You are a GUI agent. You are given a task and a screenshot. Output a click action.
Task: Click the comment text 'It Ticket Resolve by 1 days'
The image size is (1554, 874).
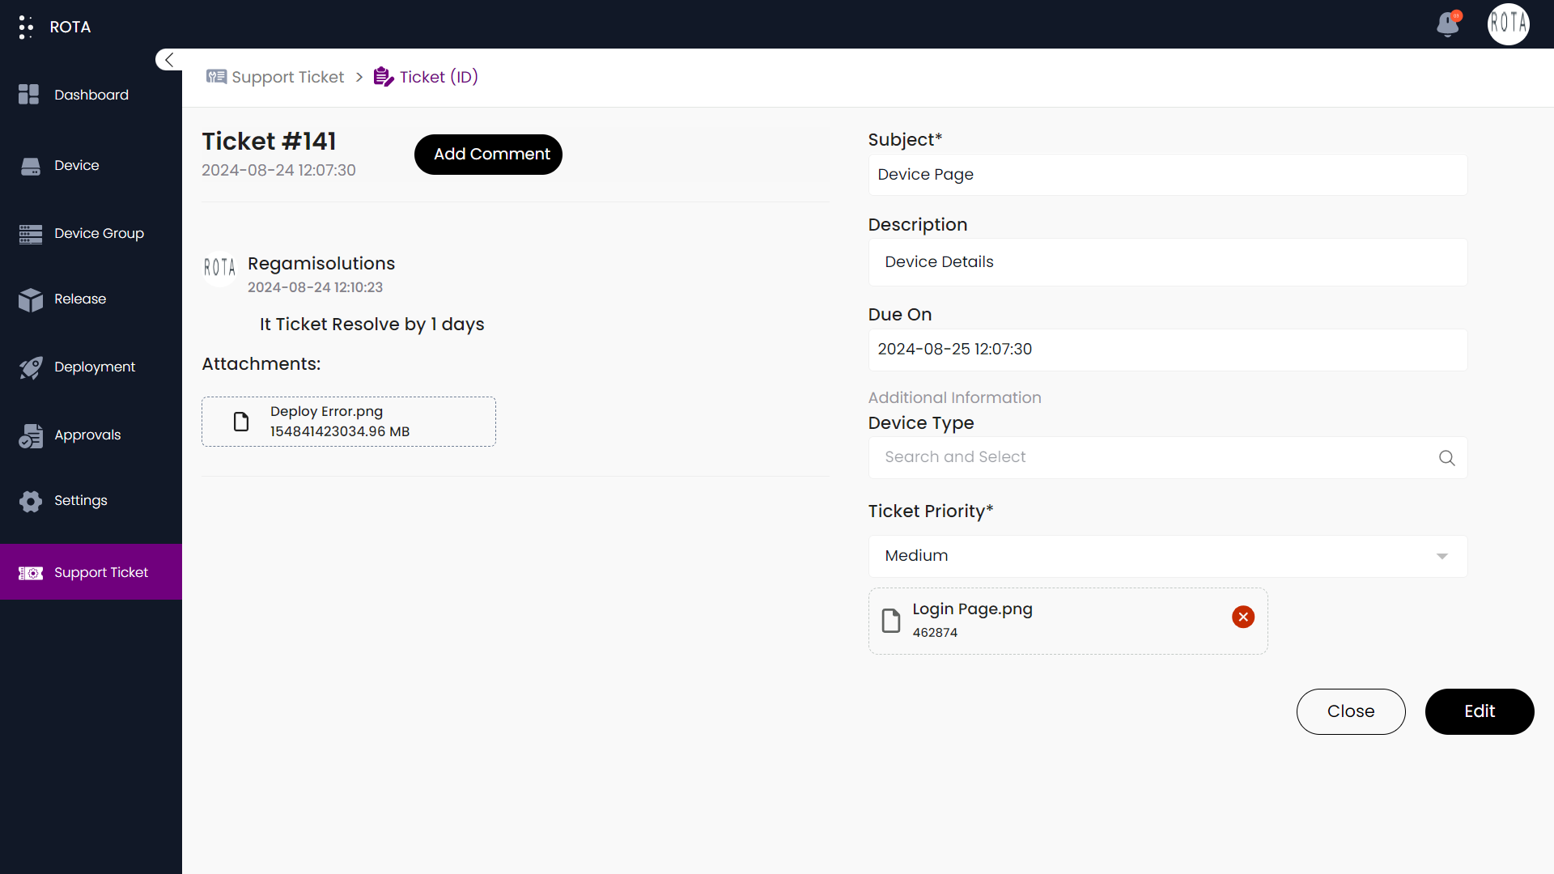point(372,325)
